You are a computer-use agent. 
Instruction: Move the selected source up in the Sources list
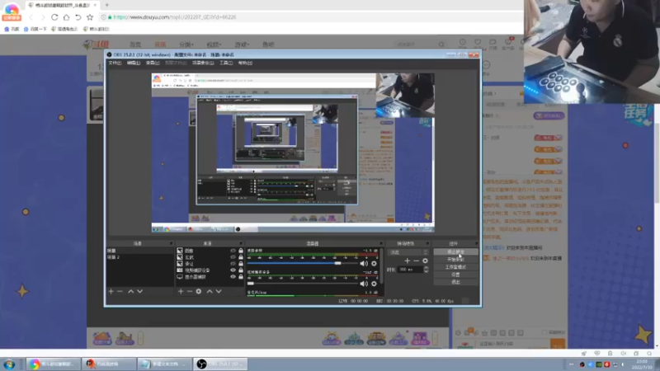(210, 291)
